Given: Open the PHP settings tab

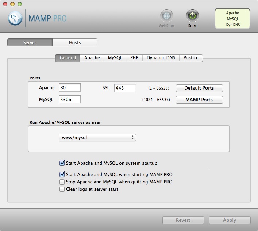Looking at the screenshot, I should coord(134,58).
